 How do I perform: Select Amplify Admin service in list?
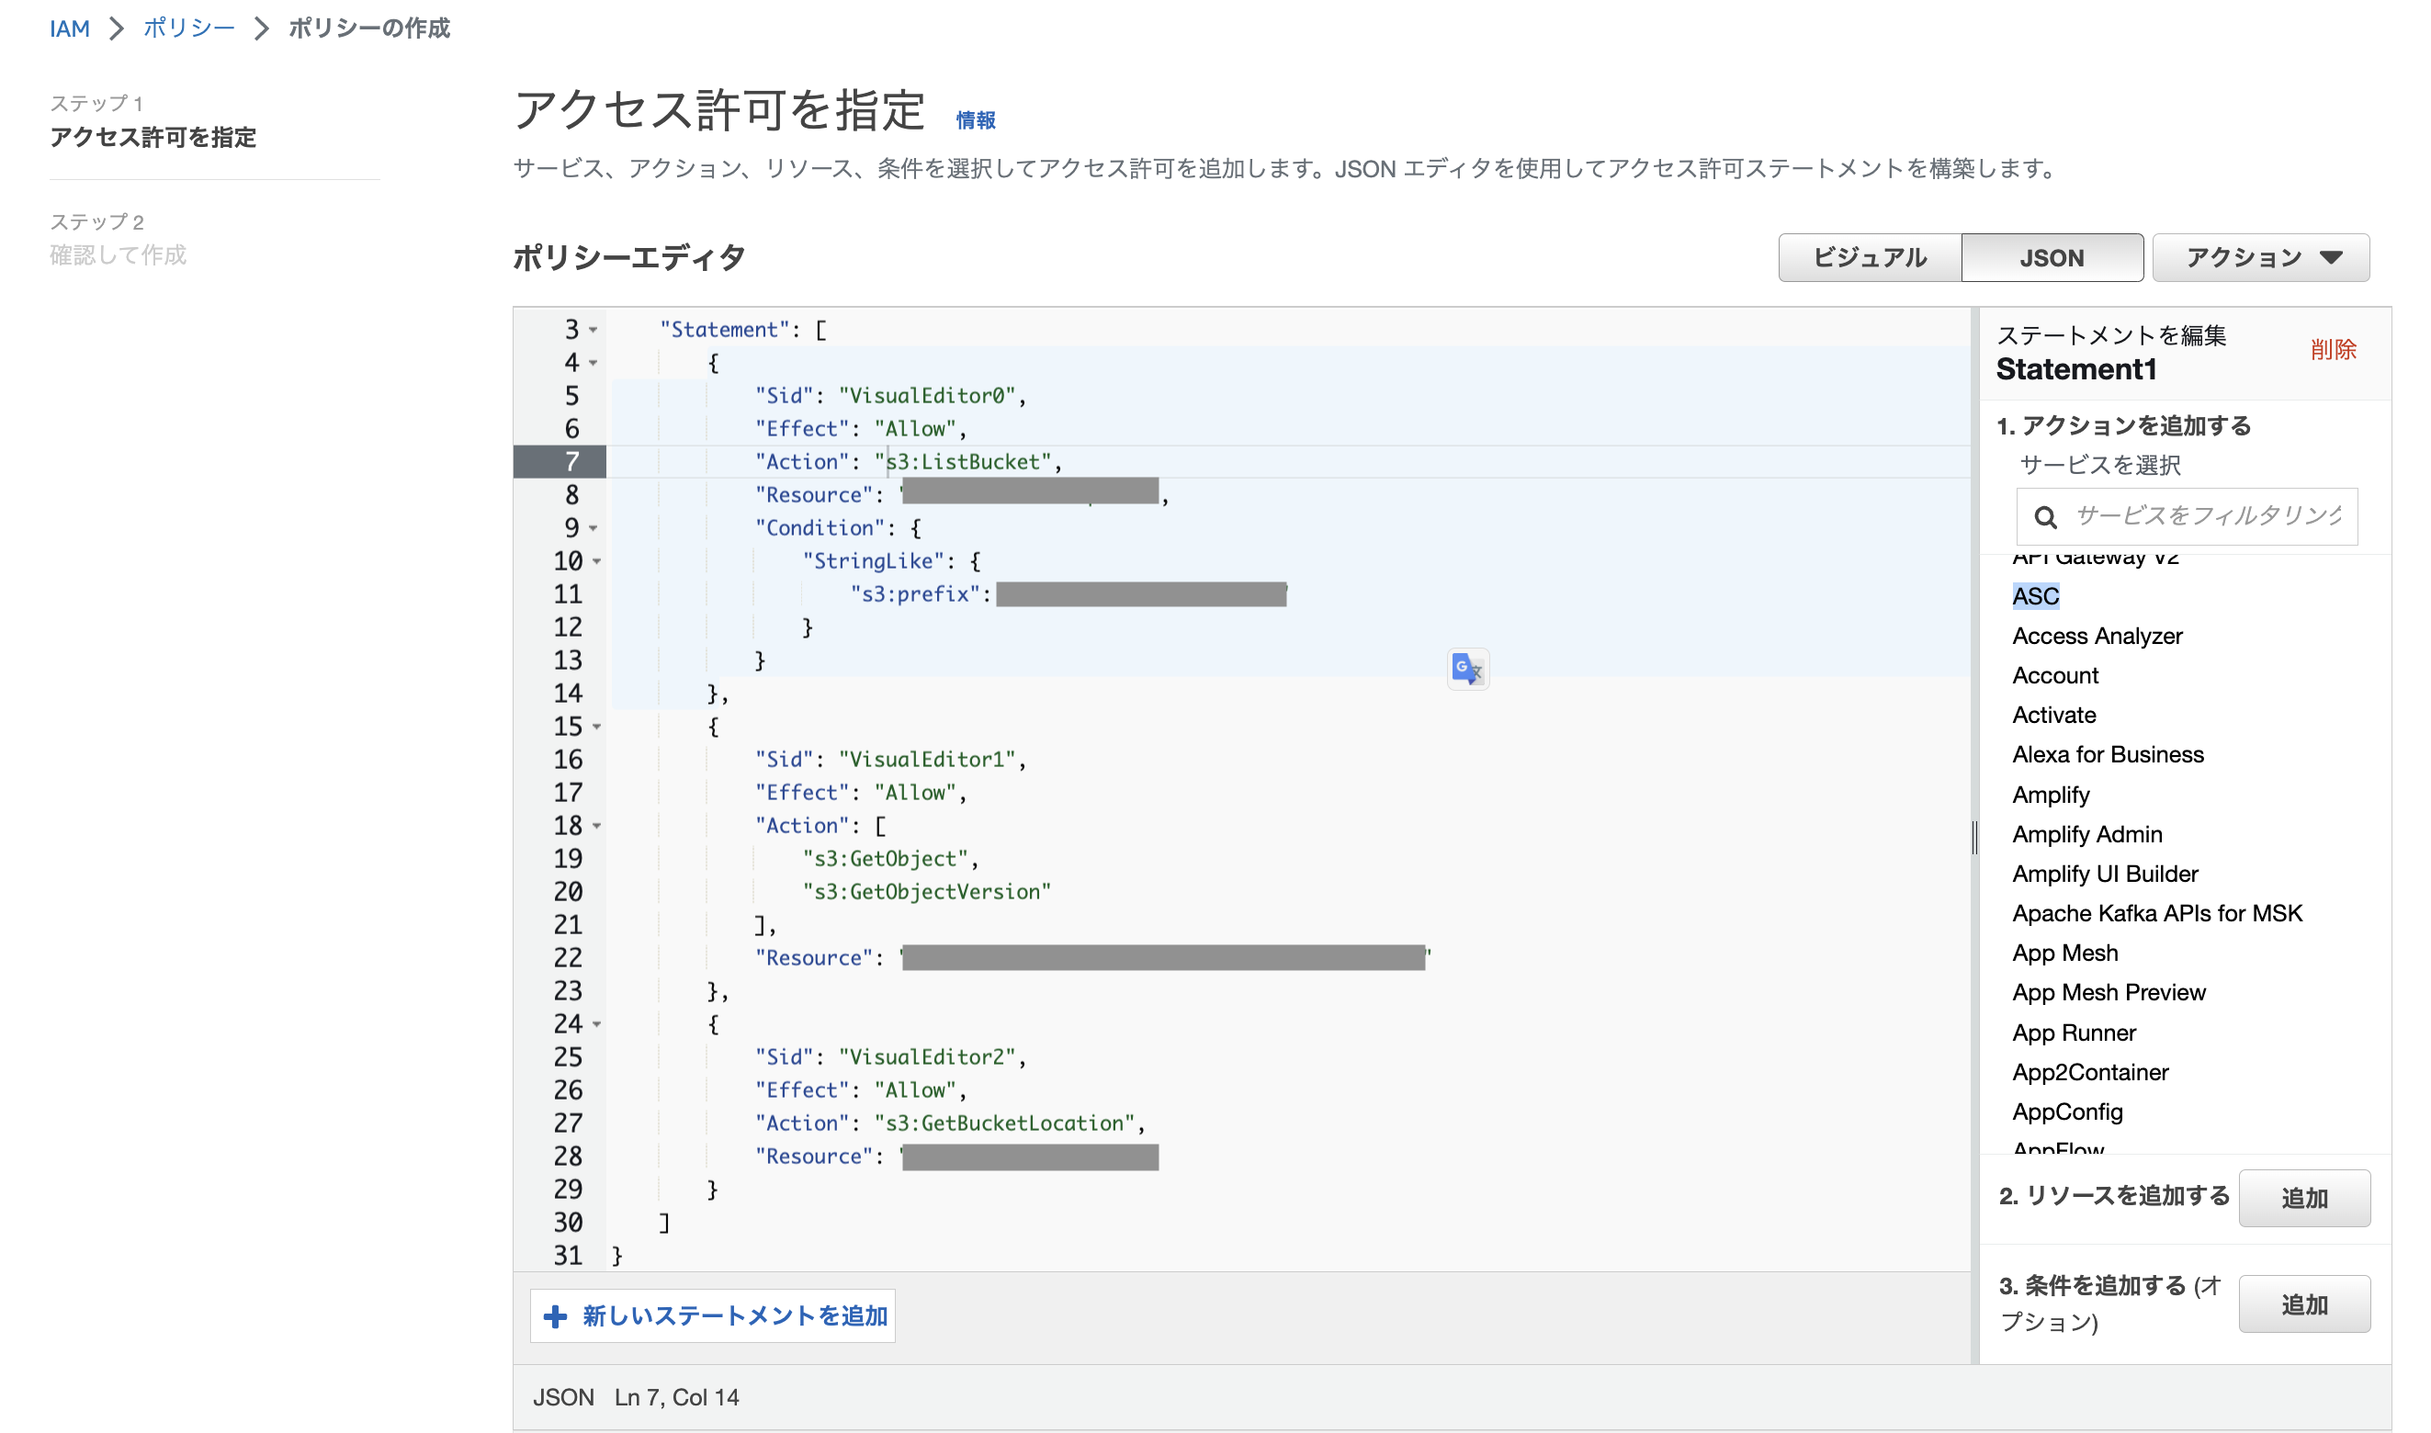pyautogui.click(x=2086, y=833)
